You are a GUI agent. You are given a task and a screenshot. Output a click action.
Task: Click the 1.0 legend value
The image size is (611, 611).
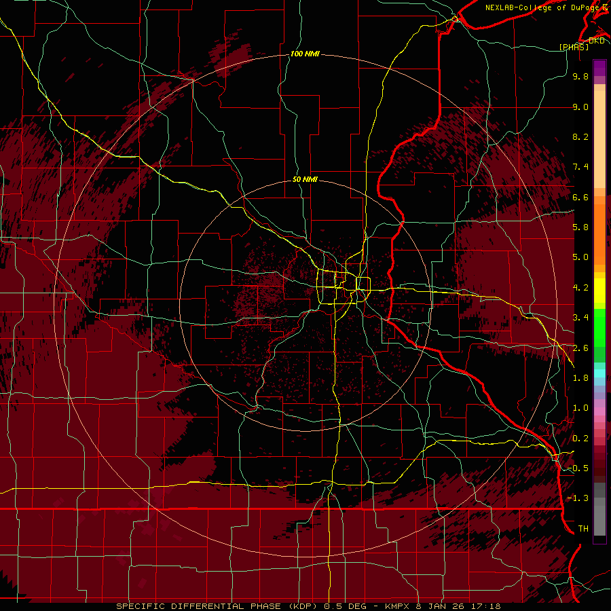pos(580,408)
